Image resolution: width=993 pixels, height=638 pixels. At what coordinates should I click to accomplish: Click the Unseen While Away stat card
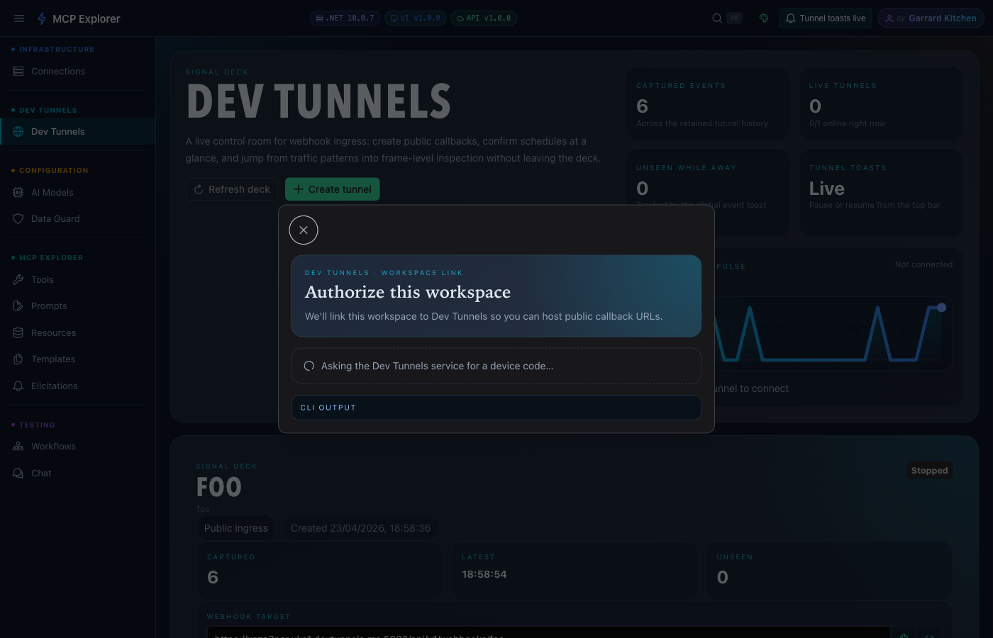(708, 193)
